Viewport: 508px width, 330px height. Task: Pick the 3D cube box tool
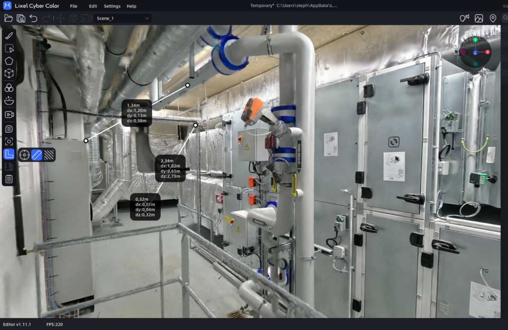[x=9, y=74]
